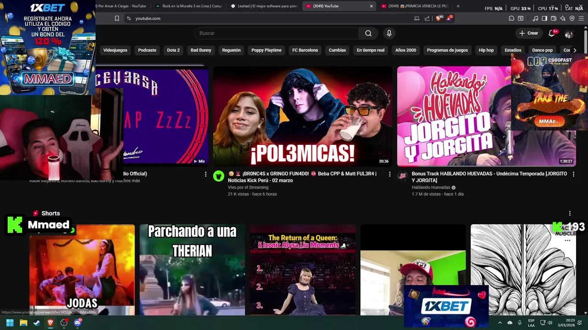The height and width of the screenshot is (330, 588).
Task: Select the Poppy Playtime category chip
Action: click(x=266, y=50)
